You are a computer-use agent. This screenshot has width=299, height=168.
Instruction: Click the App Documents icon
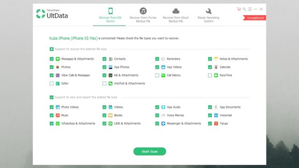click(x=216, y=107)
